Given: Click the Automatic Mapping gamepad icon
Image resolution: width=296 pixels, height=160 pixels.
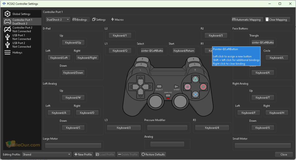Looking at the screenshot, I should (234, 19).
